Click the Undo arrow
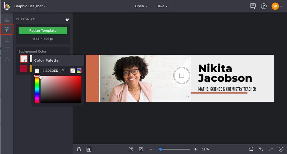 tap(261, 149)
